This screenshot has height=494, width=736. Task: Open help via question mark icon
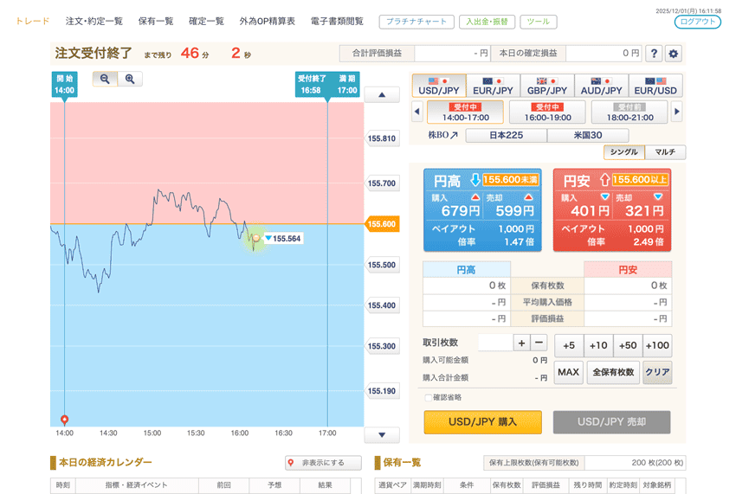point(654,54)
